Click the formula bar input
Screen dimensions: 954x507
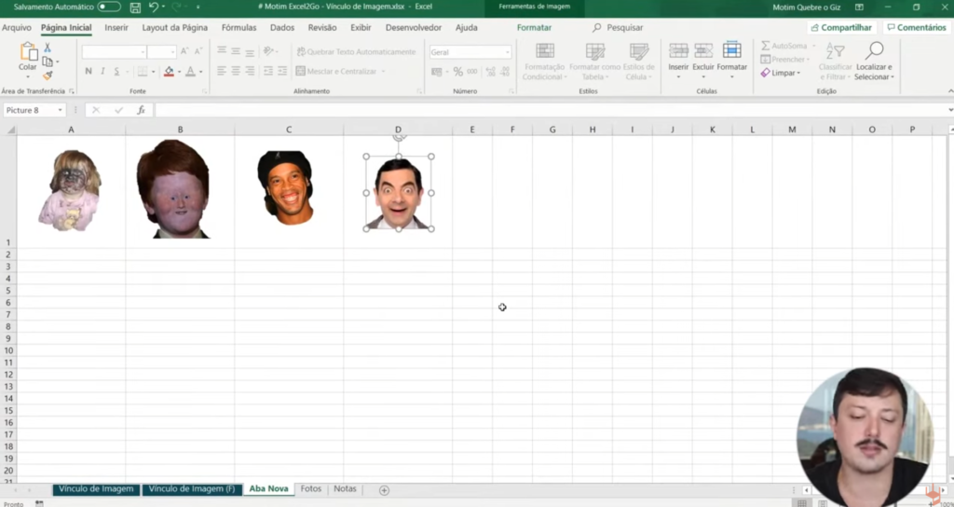click(x=550, y=110)
